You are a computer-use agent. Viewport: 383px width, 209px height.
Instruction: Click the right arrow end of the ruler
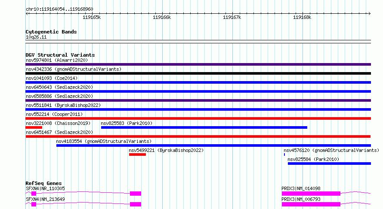(x=369, y=13)
